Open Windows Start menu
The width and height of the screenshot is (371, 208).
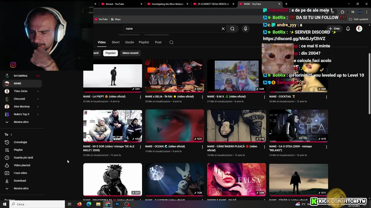(x=5, y=204)
